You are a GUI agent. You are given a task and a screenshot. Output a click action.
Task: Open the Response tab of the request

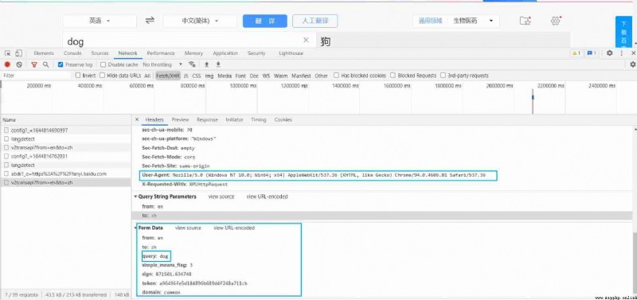coord(207,119)
